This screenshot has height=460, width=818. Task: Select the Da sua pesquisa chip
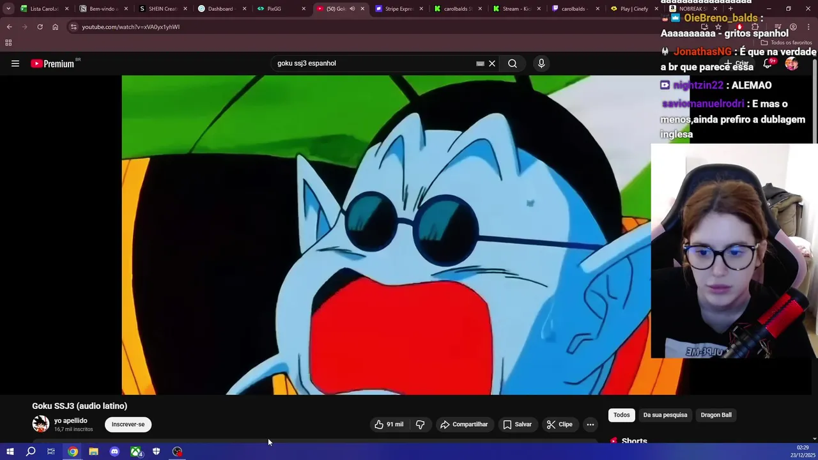pyautogui.click(x=665, y=415)
